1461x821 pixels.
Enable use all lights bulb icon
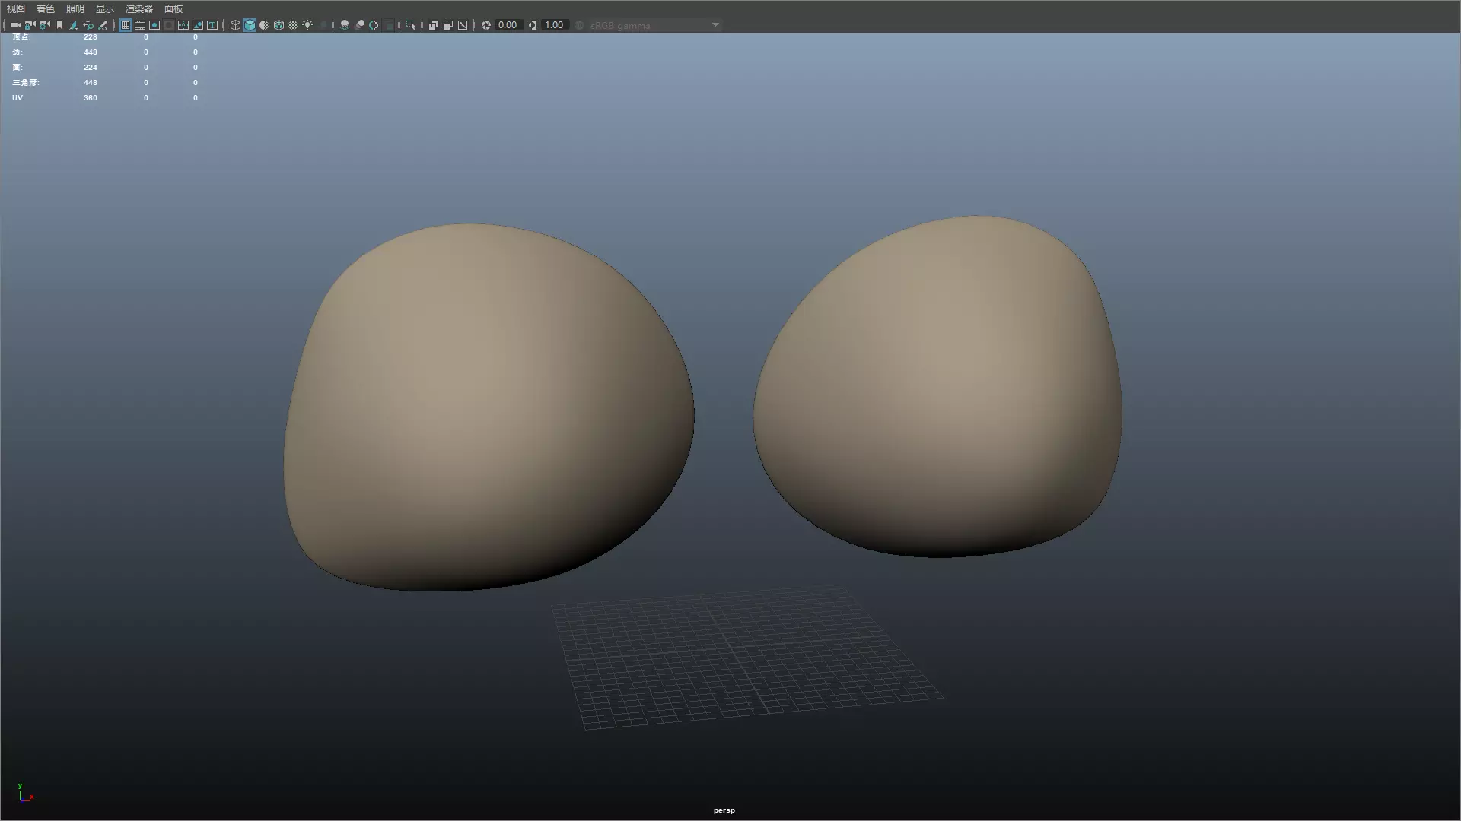tap(307, 25)
